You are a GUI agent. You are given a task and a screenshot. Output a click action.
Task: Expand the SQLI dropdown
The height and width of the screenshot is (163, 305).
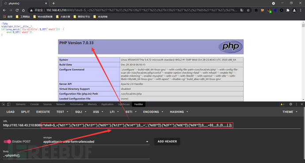81,112
